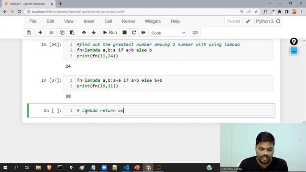Open the File menu

[x=33, y=21]
